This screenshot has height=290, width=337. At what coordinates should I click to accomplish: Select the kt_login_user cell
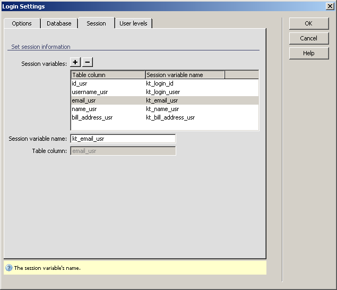click(x=163, y=92)
